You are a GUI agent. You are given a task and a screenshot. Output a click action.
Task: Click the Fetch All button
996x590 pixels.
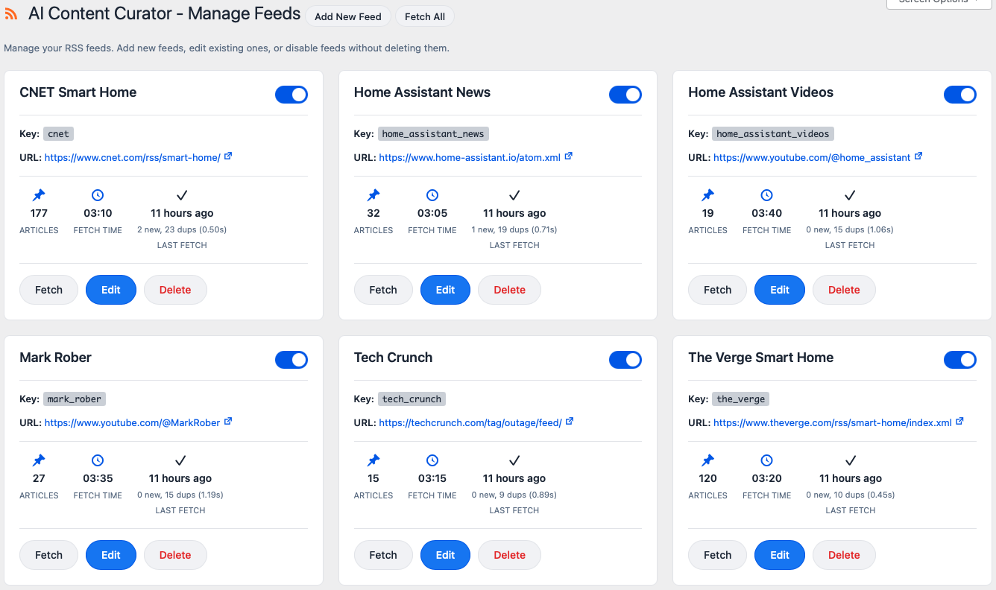click(x=425, y=16)
